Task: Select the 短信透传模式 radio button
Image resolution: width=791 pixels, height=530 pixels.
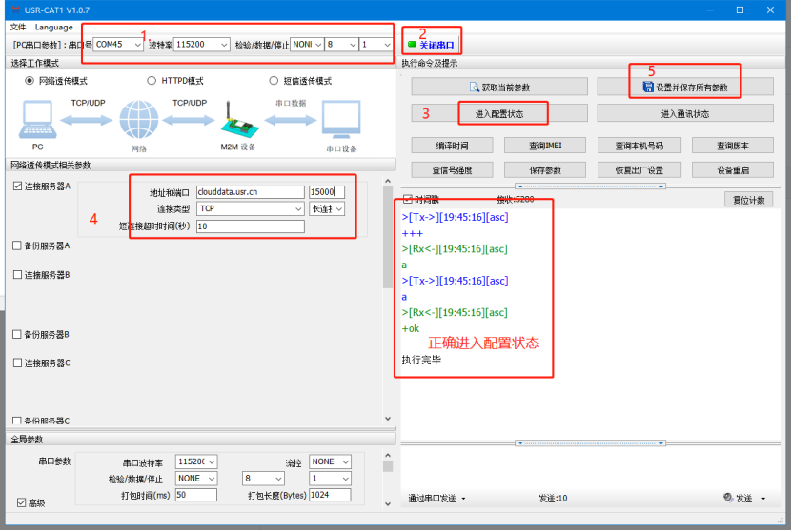Action: (x=274, y=81)
